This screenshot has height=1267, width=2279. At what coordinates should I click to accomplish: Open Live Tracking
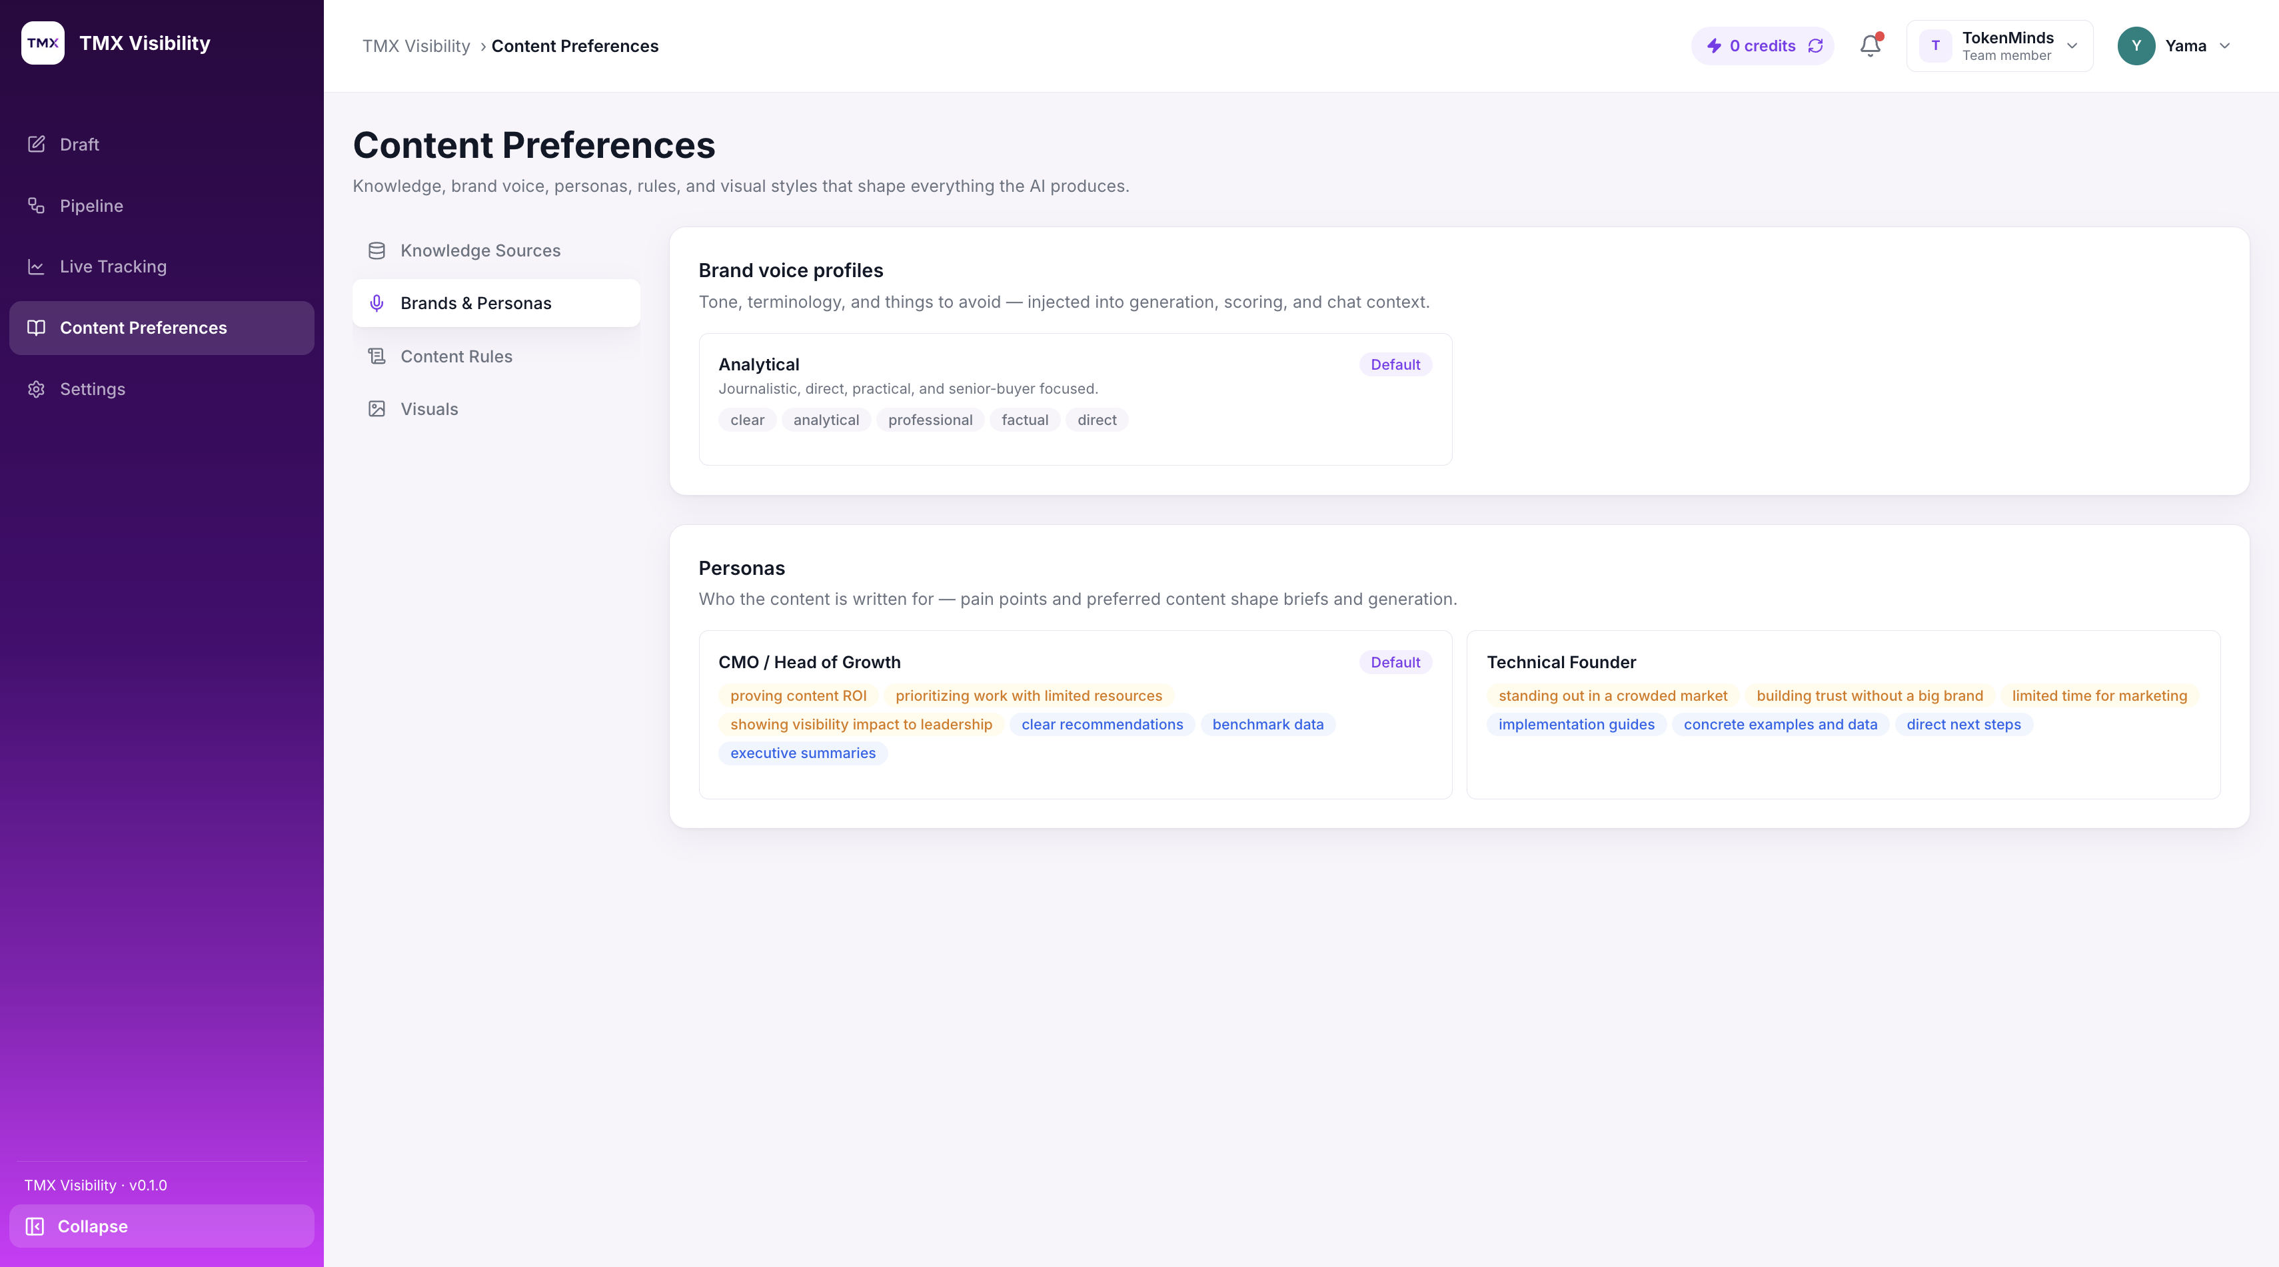point(162,266)
